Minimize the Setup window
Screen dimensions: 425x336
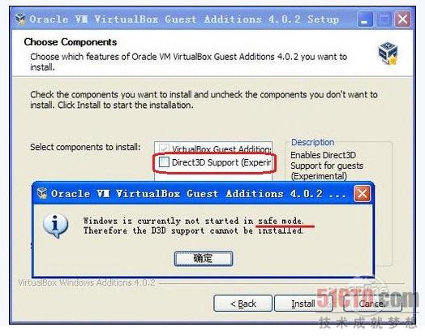(x=364, y=19)
